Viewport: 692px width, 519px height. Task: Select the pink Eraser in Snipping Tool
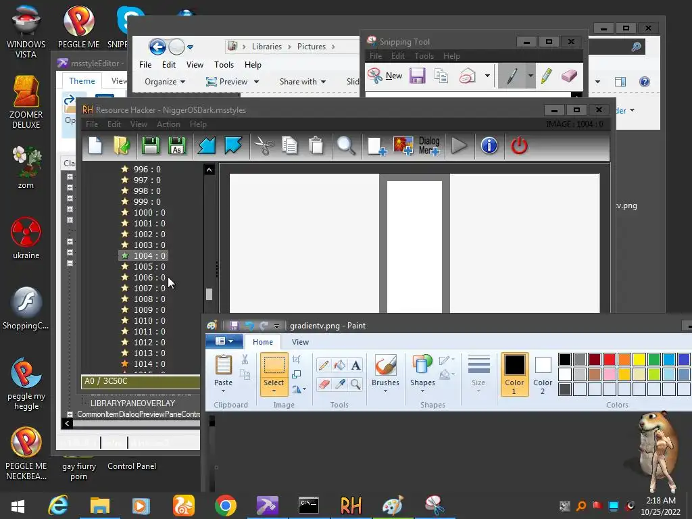click(569, 76)
